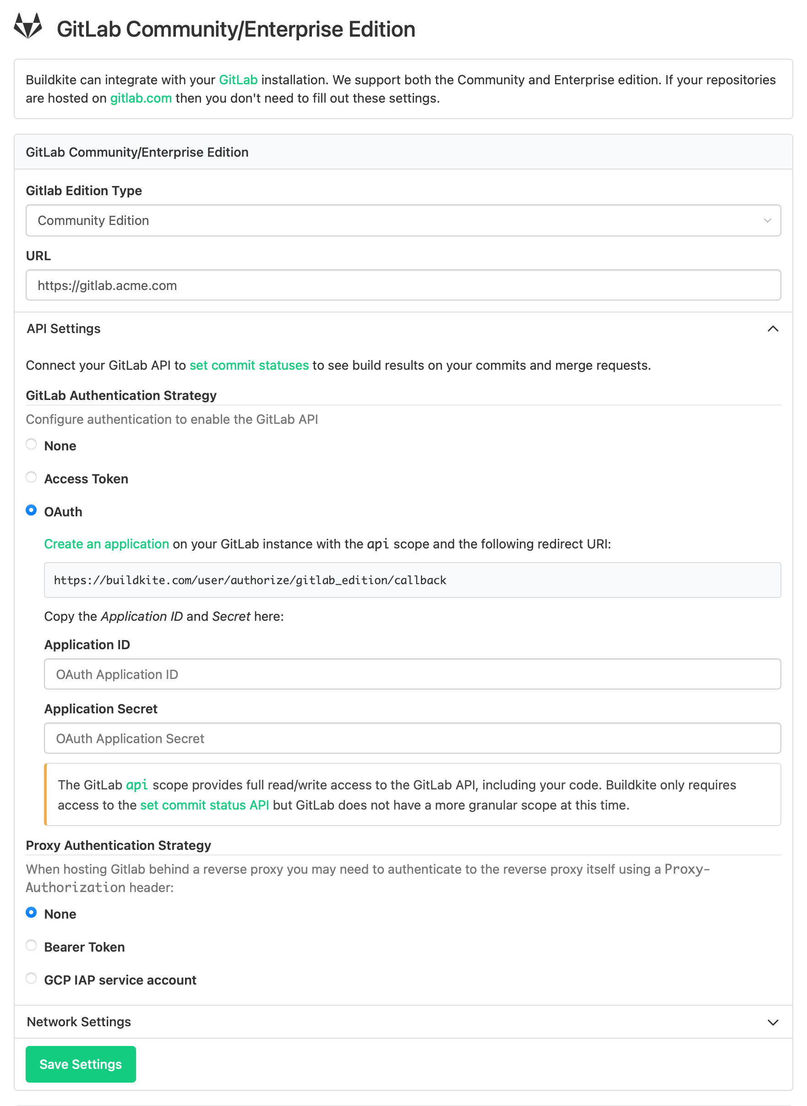Collapse the API Settings section
Image resolution: width=807 pixels, height=1106 pixels.
tap(773, 329)
